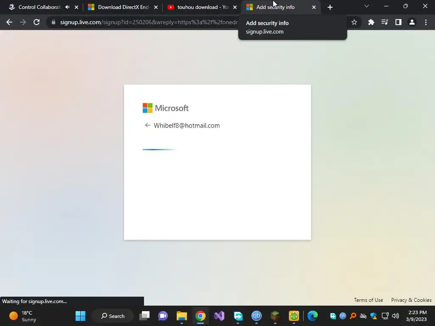Open qBittorrent from the taskbar
This screenshot has height=326, width=435.
(256, 316)
